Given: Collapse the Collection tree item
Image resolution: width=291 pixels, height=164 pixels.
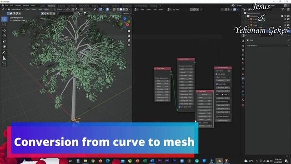Looking at the screenshot, I should point(246,16).
